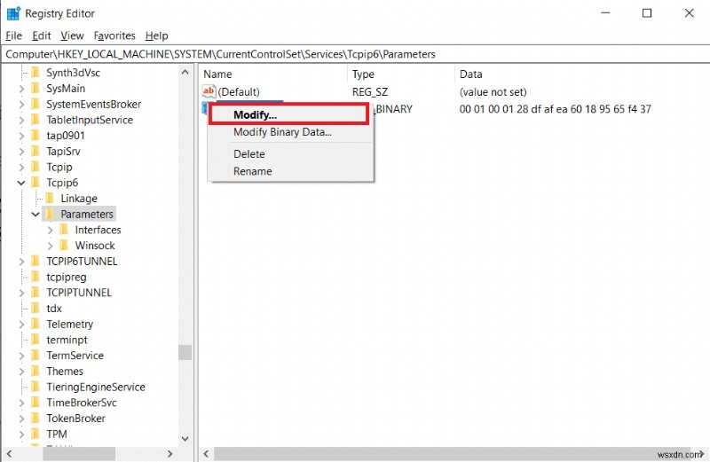710x462 pixels.
Task: Click the values pane scroll left arrow
Action: pos(207,453)
